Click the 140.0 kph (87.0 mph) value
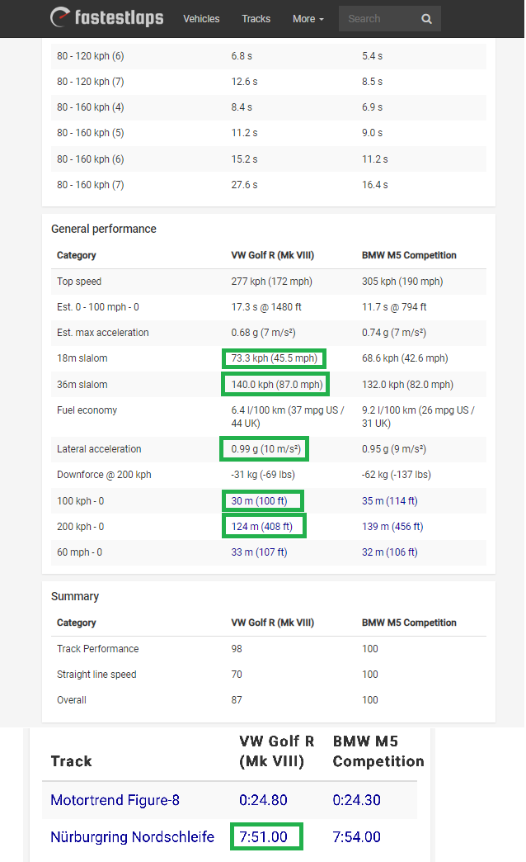526x862 pixels. [277, 384]
